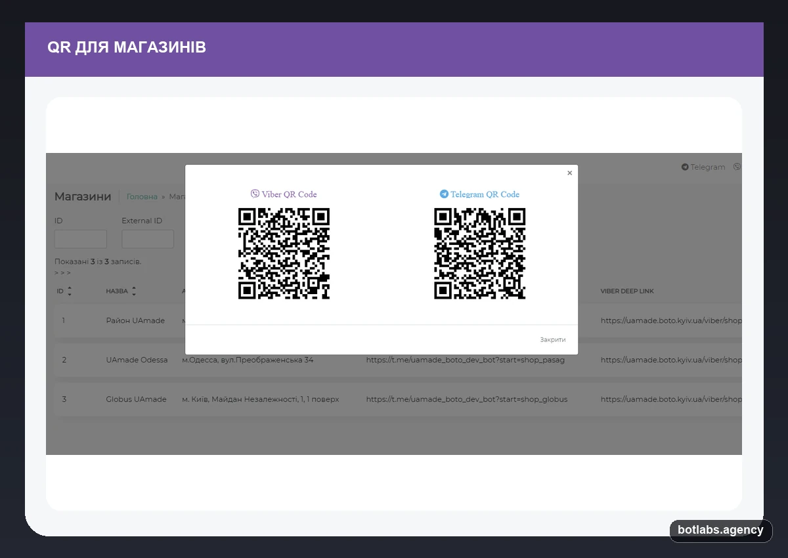This screenshot has height=558, width=788.
Task: Open Viber deep link in Odessa row
Action: (x=671, y=360)
